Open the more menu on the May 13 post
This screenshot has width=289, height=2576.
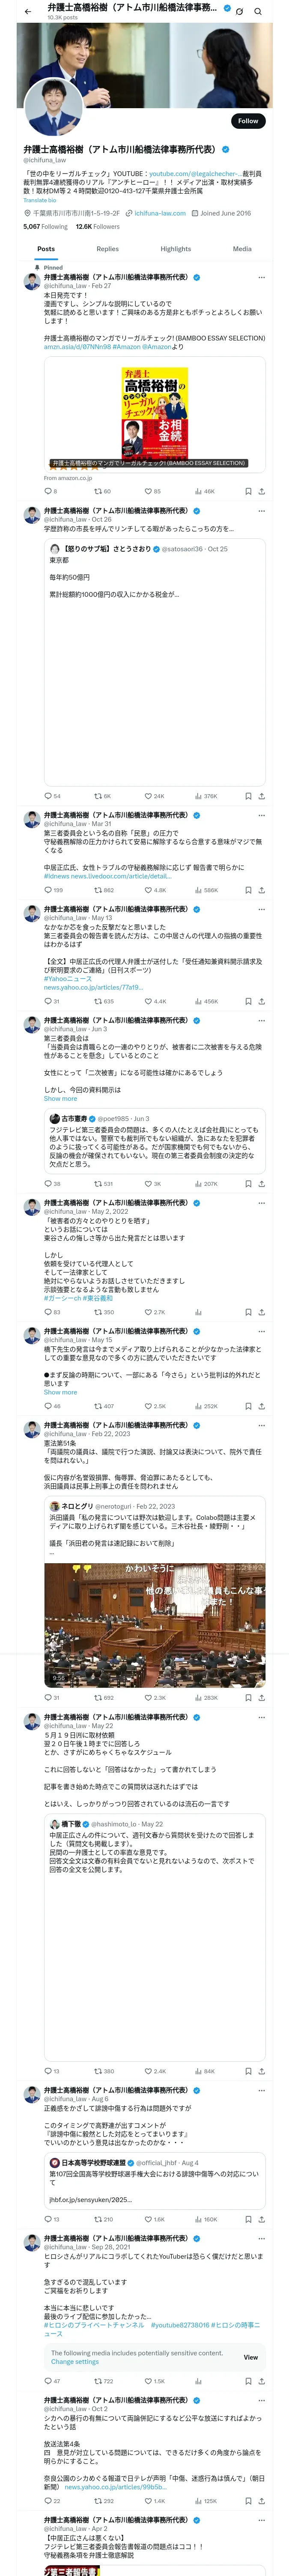coord(261,909)
